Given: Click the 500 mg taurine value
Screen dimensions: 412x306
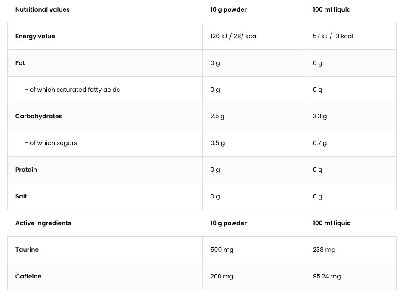Looking at the screenshot, I should (222, 250).
